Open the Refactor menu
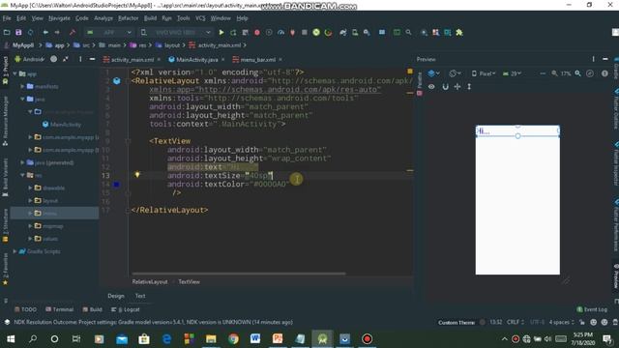 [129, 18]
